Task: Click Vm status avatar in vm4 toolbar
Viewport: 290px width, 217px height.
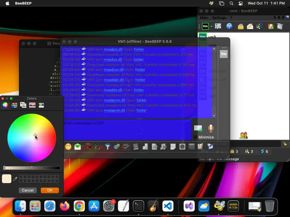Action: pyautogui.click(x=205, y=26)
